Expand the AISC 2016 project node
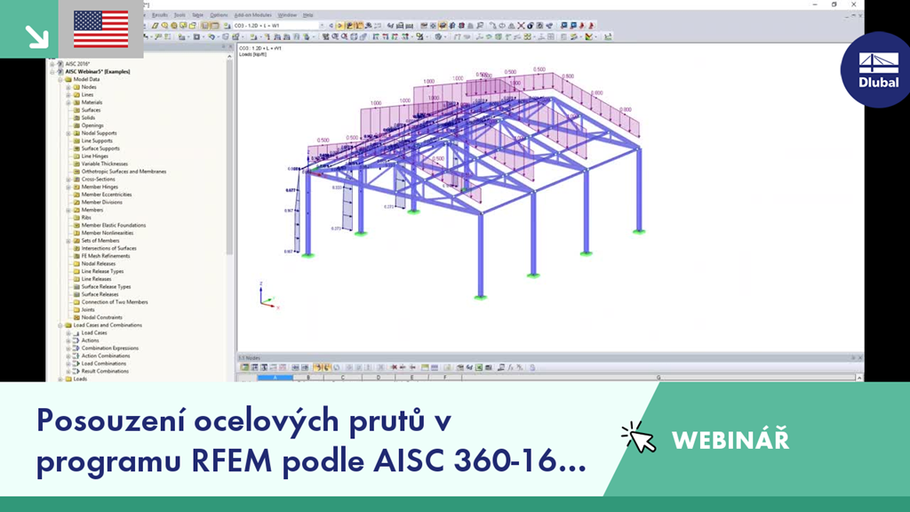Viewport: 910px width, 512px height. (x=52, y=64)
